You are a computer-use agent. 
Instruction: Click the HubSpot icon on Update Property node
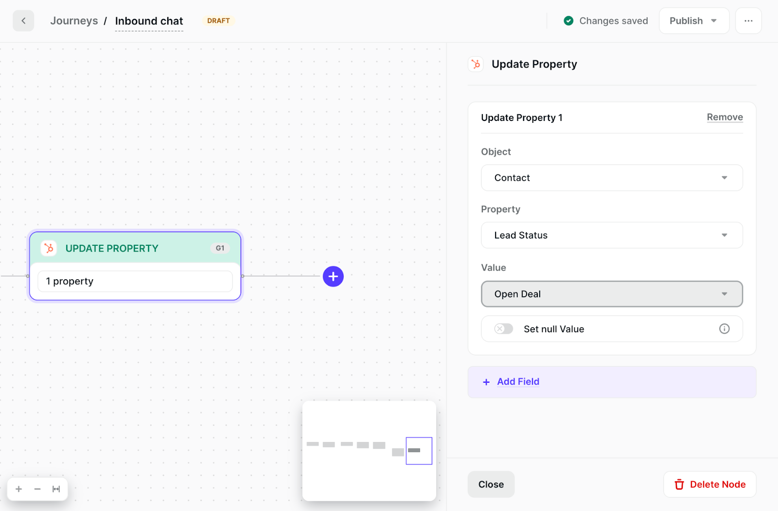(x=49, y=248)
